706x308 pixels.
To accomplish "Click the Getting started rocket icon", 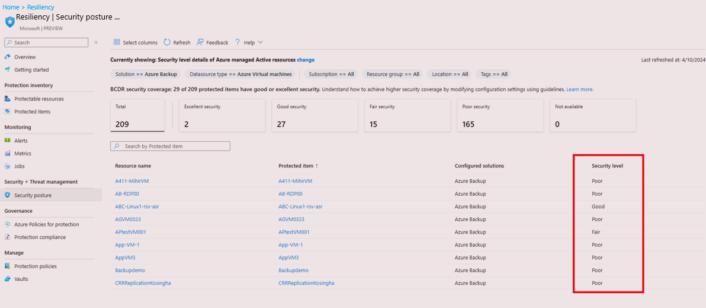I will 8,70.
